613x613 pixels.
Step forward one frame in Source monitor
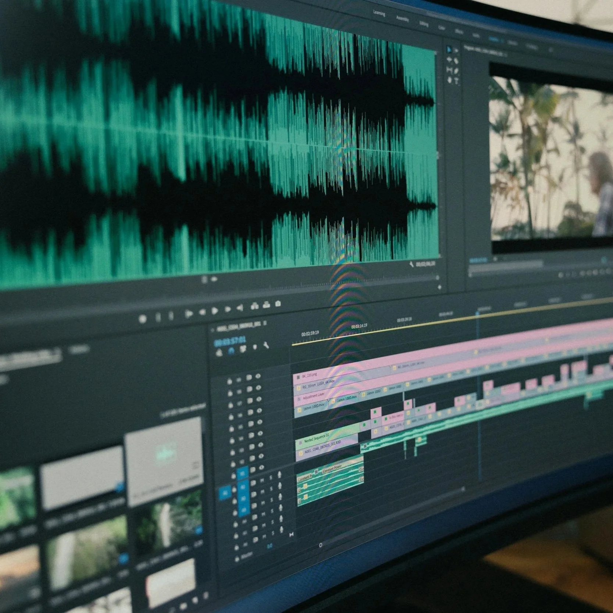(228, 309)
